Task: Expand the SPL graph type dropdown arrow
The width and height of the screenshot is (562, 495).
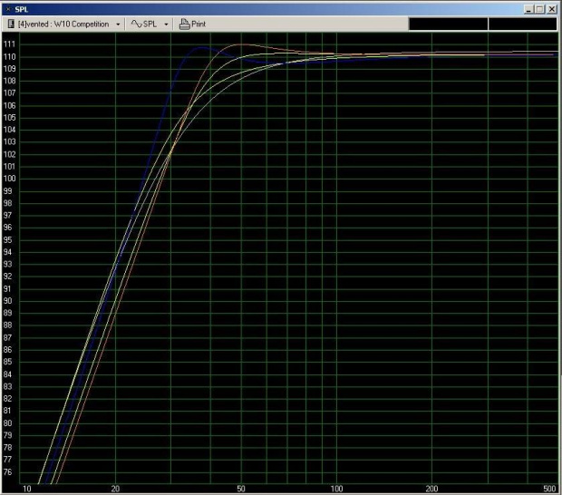Action: [x=166, y=24]
